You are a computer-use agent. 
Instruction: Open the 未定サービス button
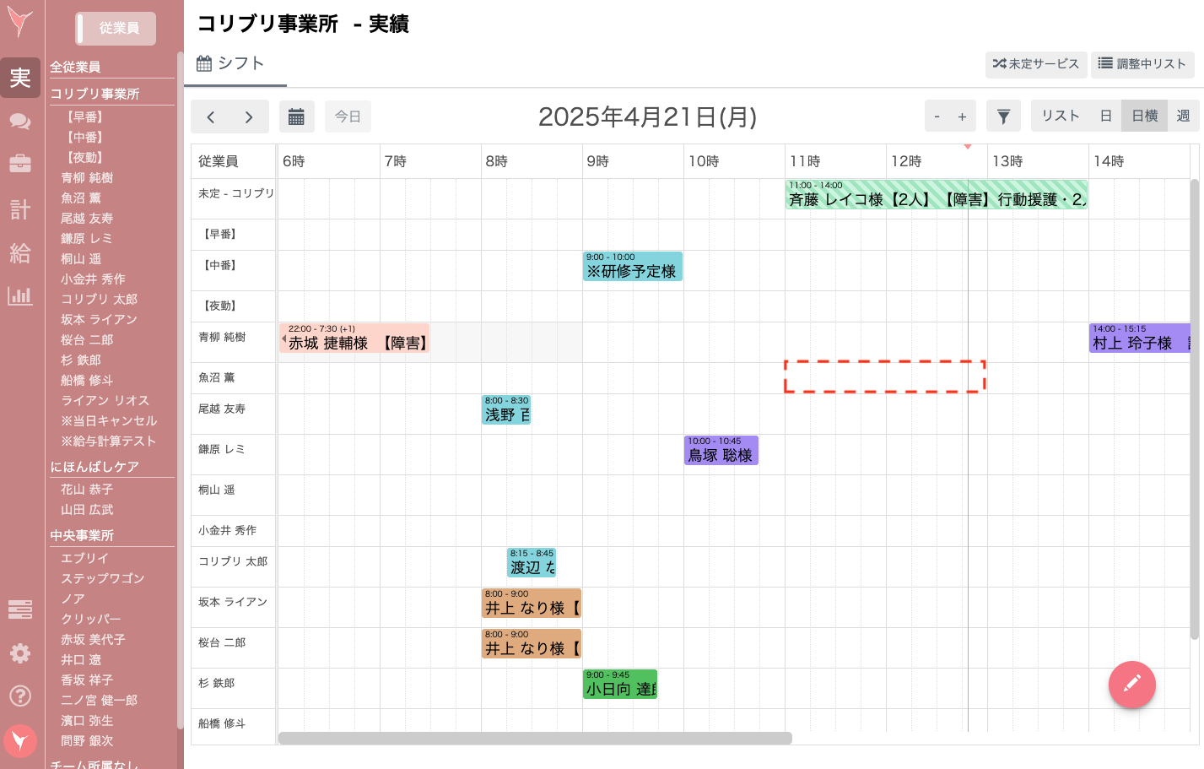click(x=1036, y=64)
